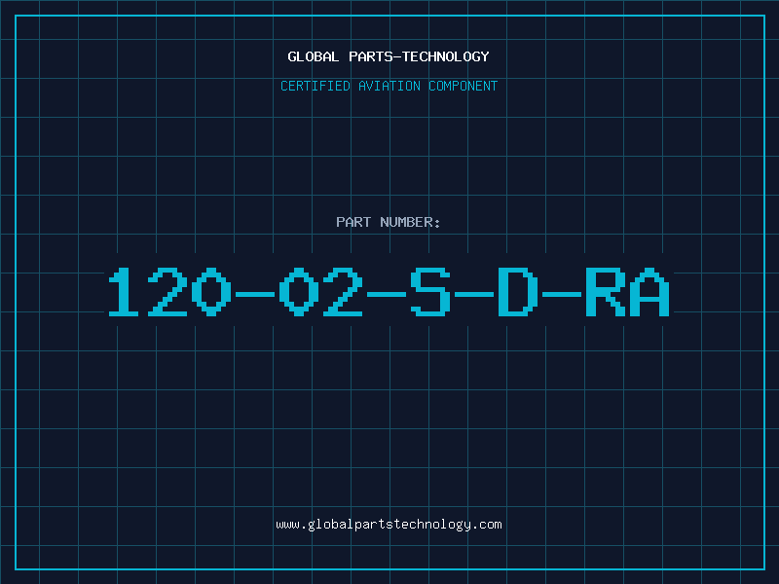Open the www.globalpartstechnology.com link

pyautogui.click(x=389, y=525)
